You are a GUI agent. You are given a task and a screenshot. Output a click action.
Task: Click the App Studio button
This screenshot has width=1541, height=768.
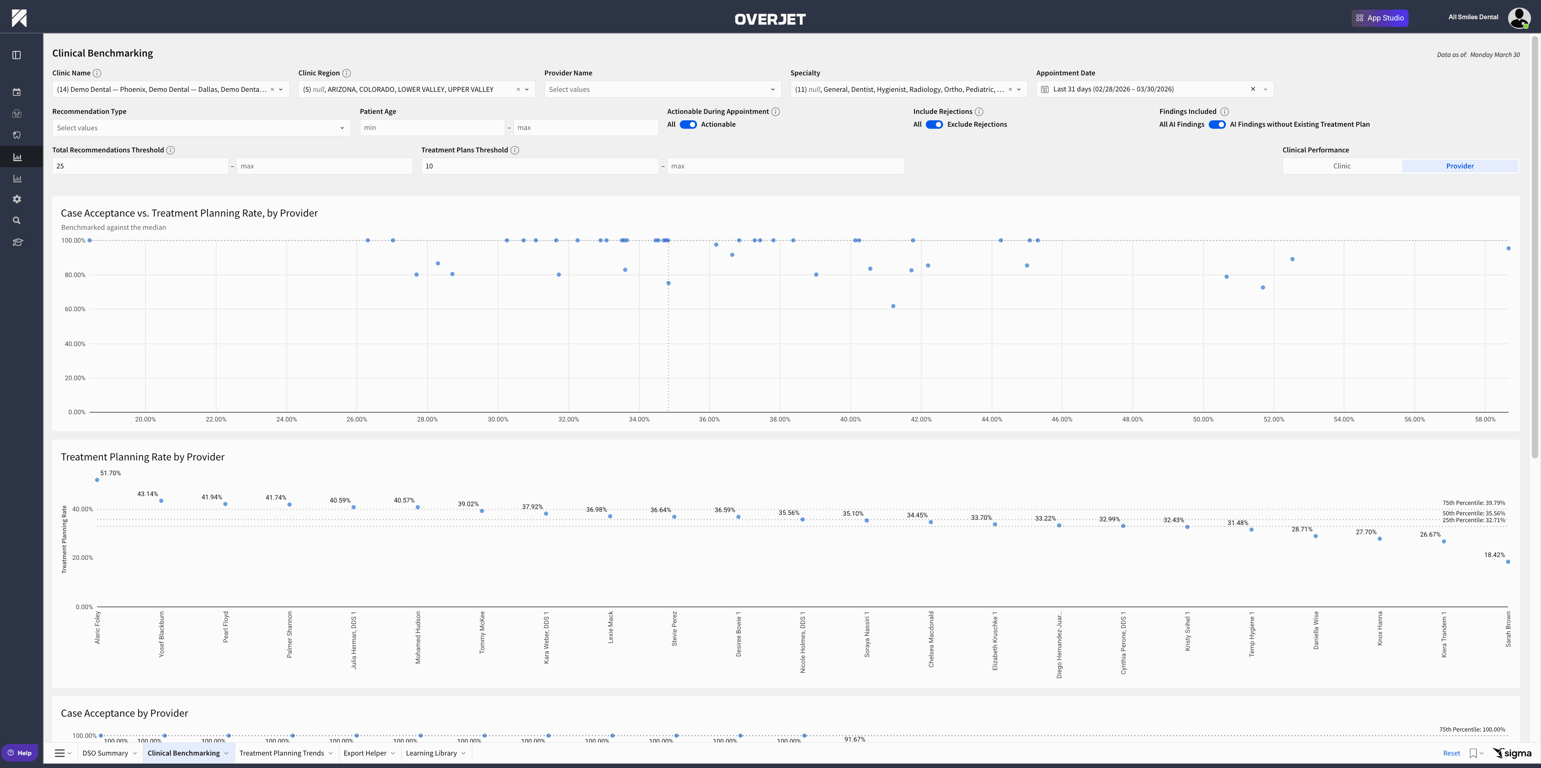point(1380,17)
